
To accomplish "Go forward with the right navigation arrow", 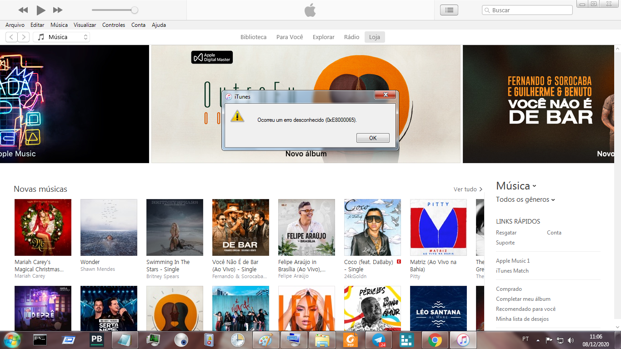I will (x=24, y=37).
